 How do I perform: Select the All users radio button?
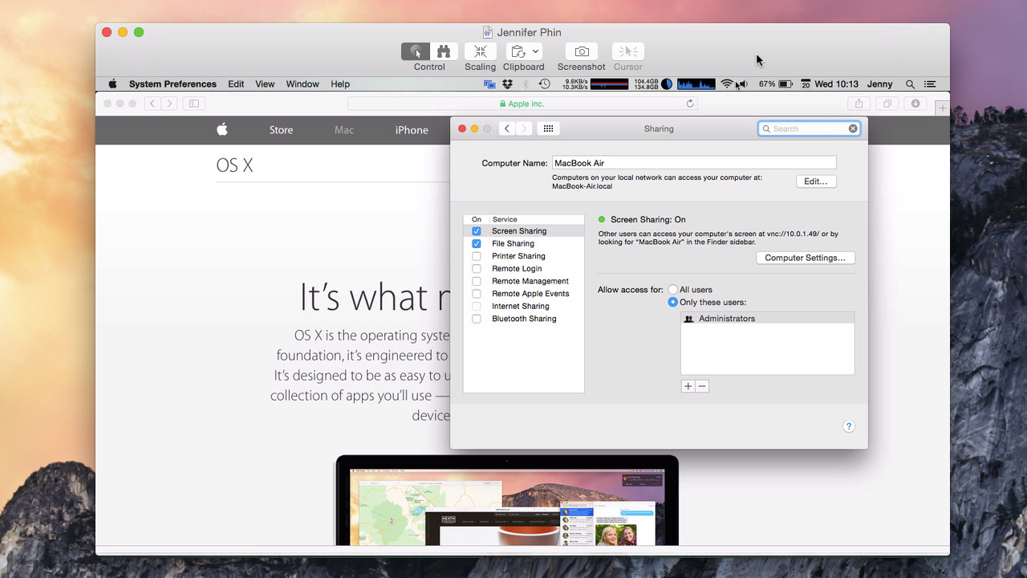pyautogui.click(x=673, y=290)
